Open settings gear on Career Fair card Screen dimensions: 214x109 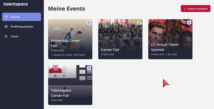tap(139, 22)
